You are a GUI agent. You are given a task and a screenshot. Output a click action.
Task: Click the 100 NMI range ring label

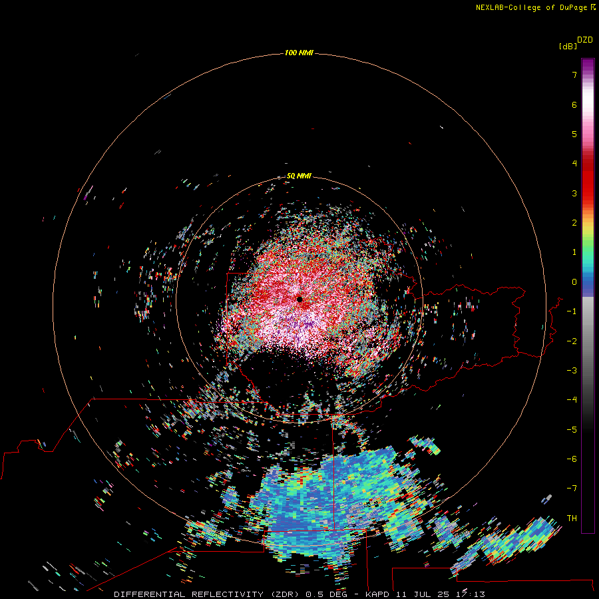[299, 53]
